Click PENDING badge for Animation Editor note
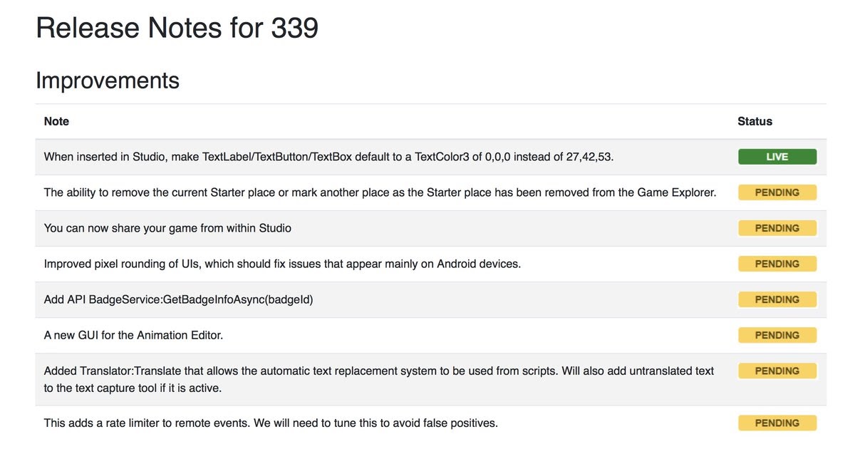This screenshot has width=855, height=449. point(777,335)
